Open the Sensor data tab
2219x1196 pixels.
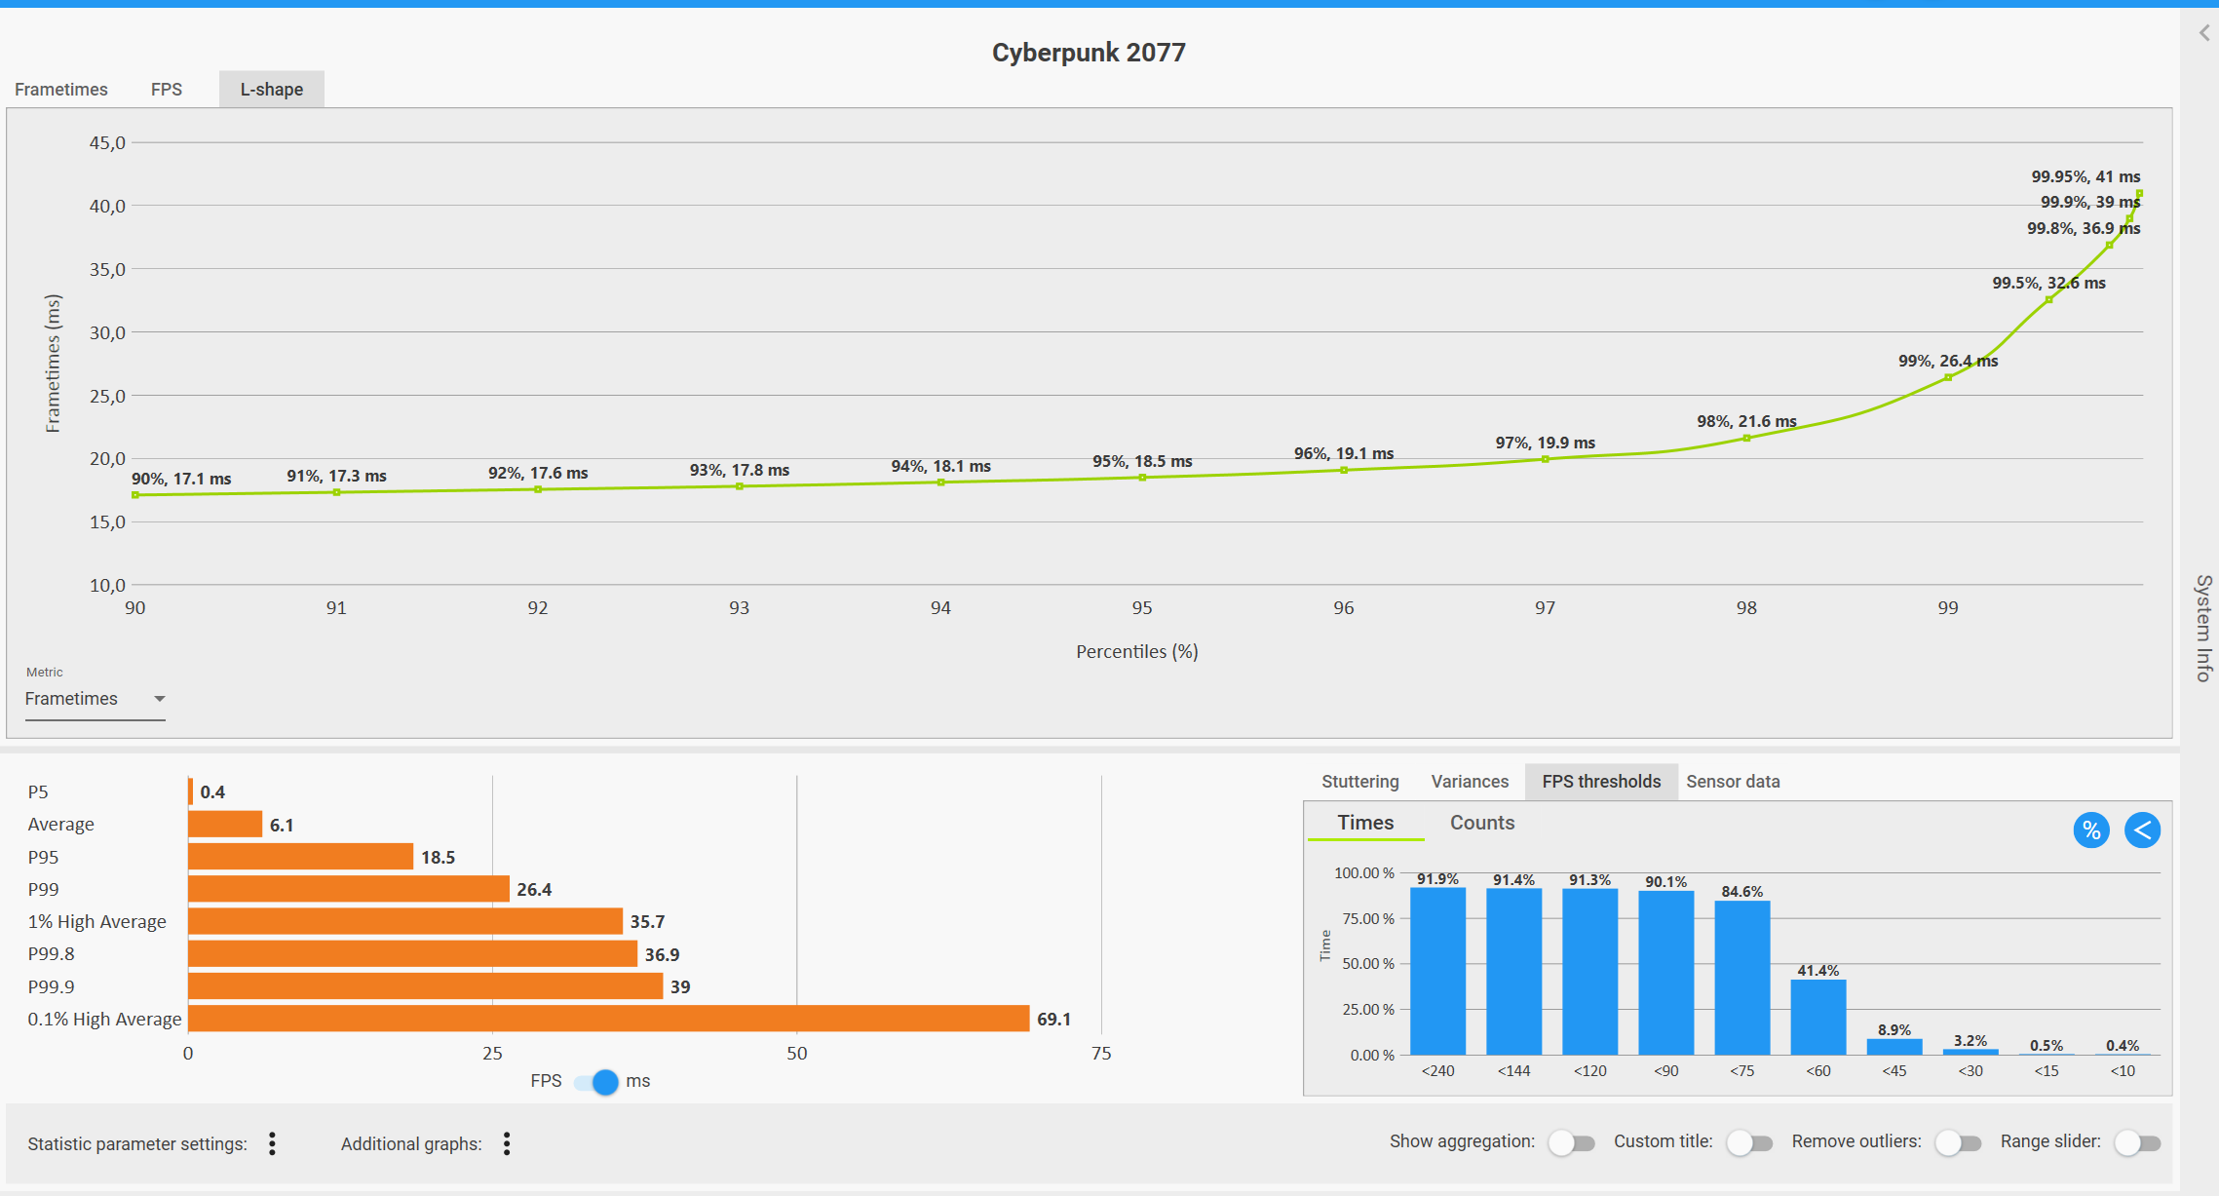[x=1733, y=782]
